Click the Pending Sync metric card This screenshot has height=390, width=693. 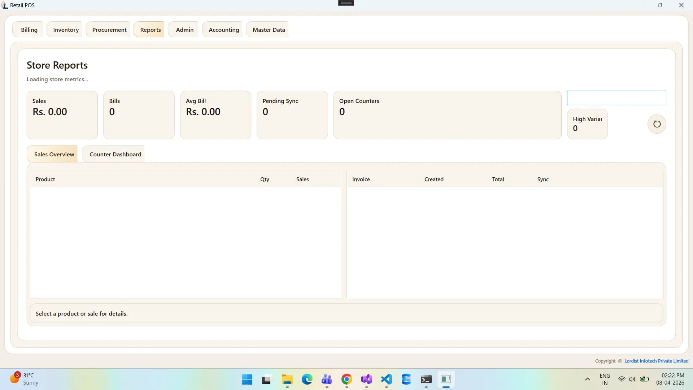292,115
